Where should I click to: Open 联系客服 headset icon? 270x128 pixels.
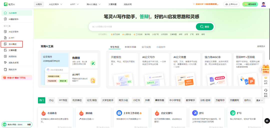point(266,90)
